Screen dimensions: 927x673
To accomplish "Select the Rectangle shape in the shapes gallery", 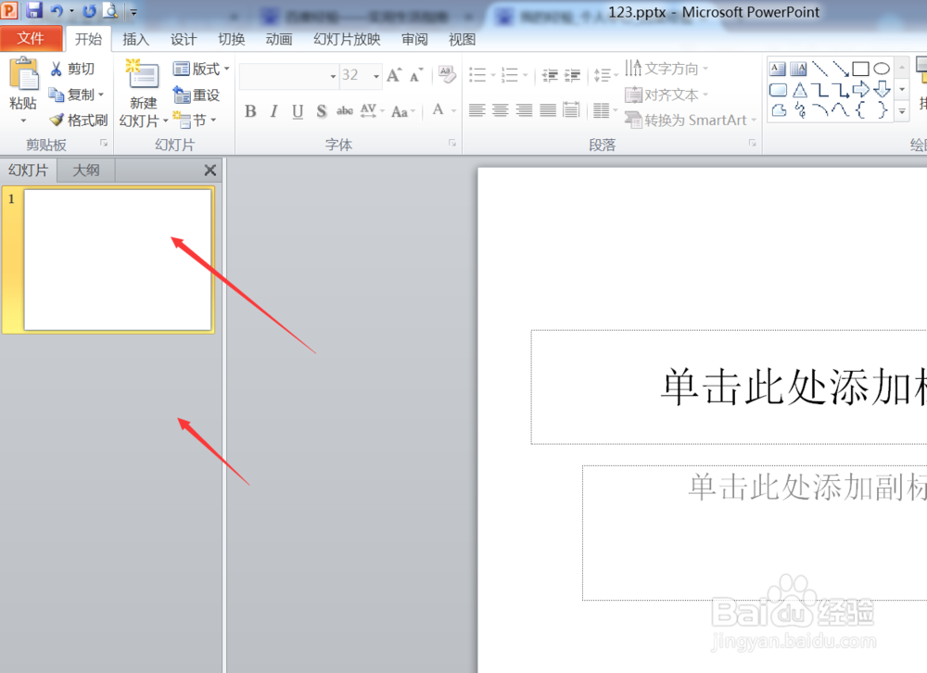I will click(x=860, y=68).
